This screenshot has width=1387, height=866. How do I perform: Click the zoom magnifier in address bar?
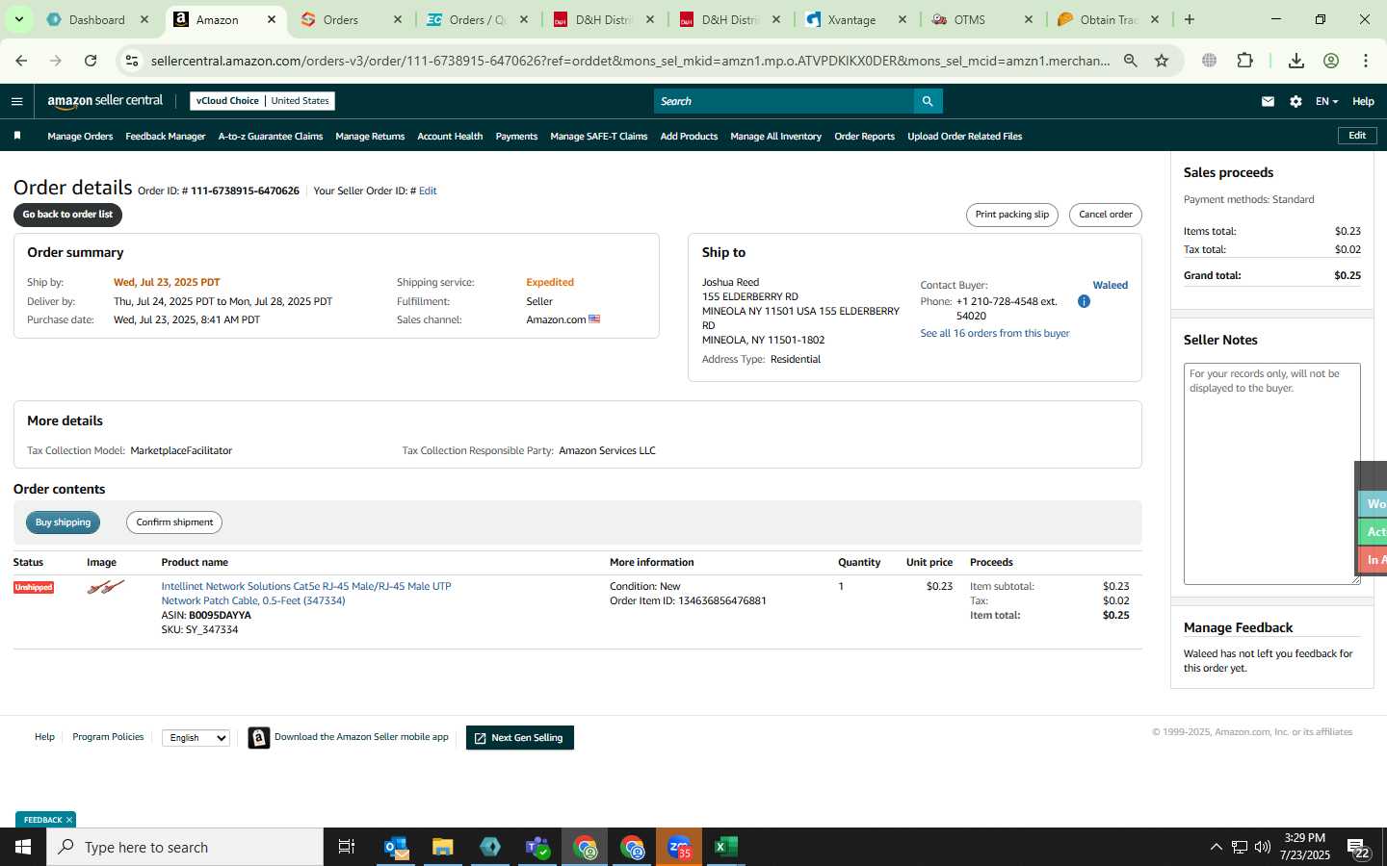1131,61
